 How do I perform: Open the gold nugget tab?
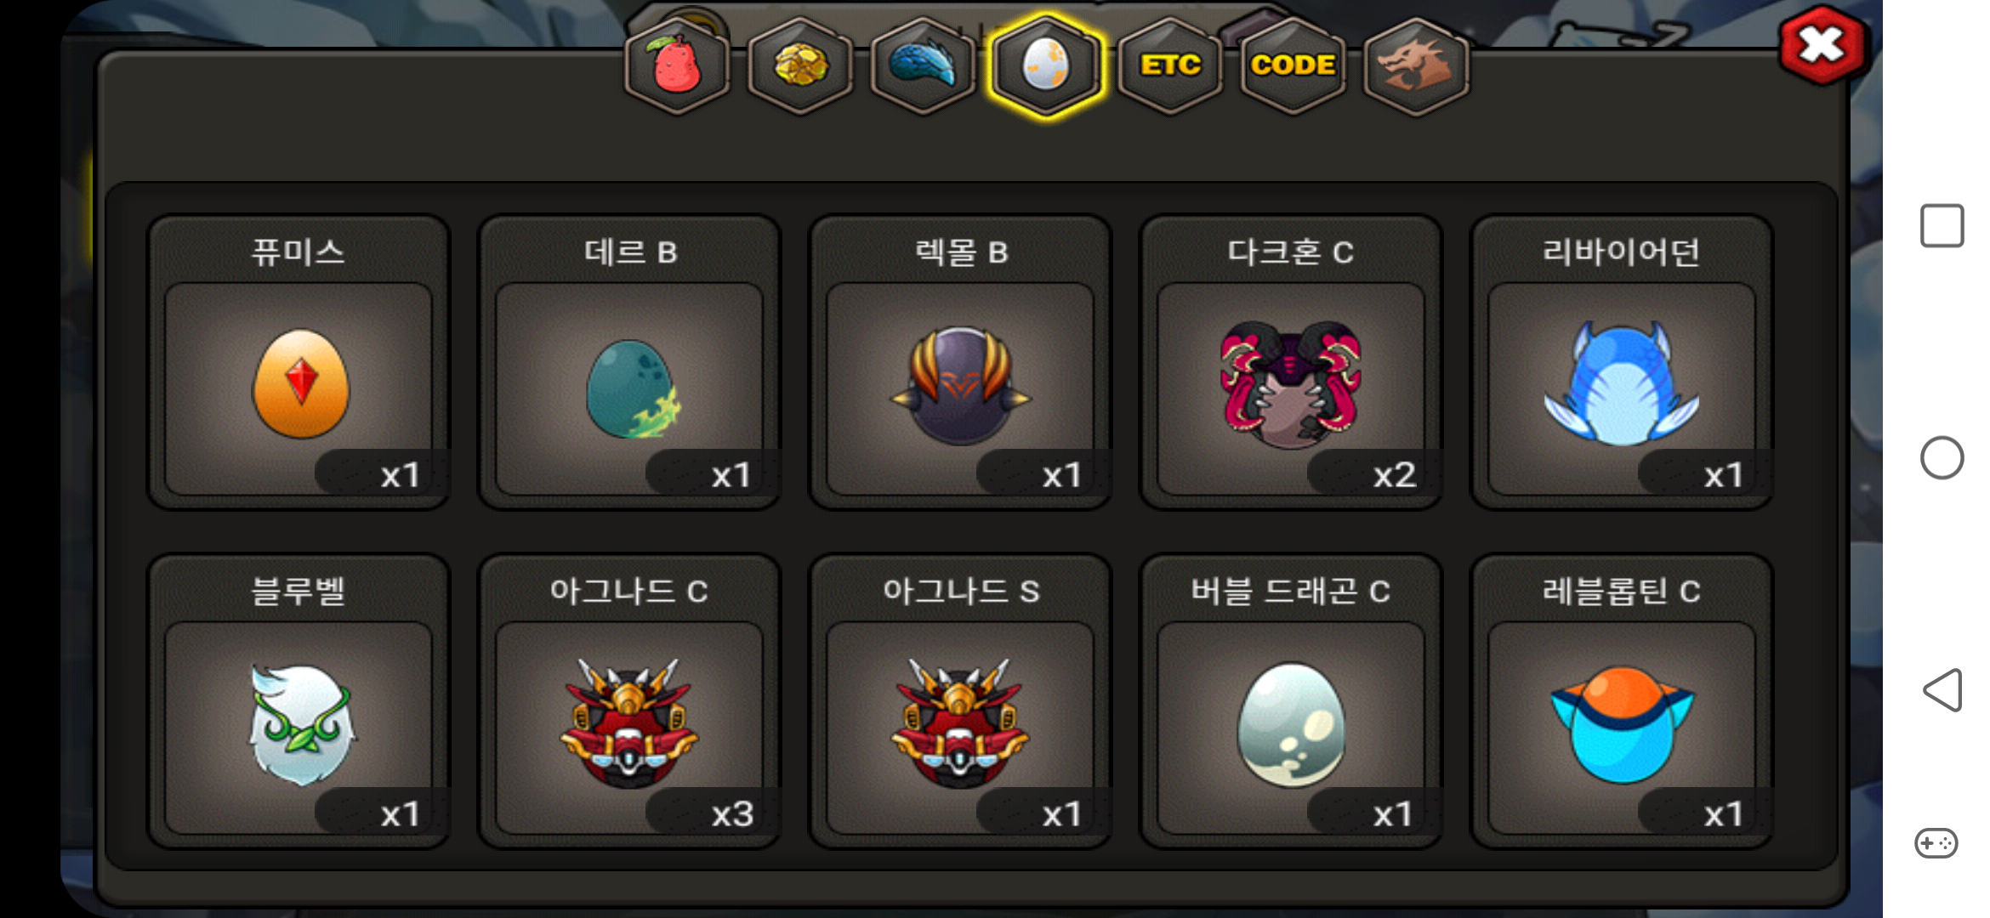[x=800, y=65]
